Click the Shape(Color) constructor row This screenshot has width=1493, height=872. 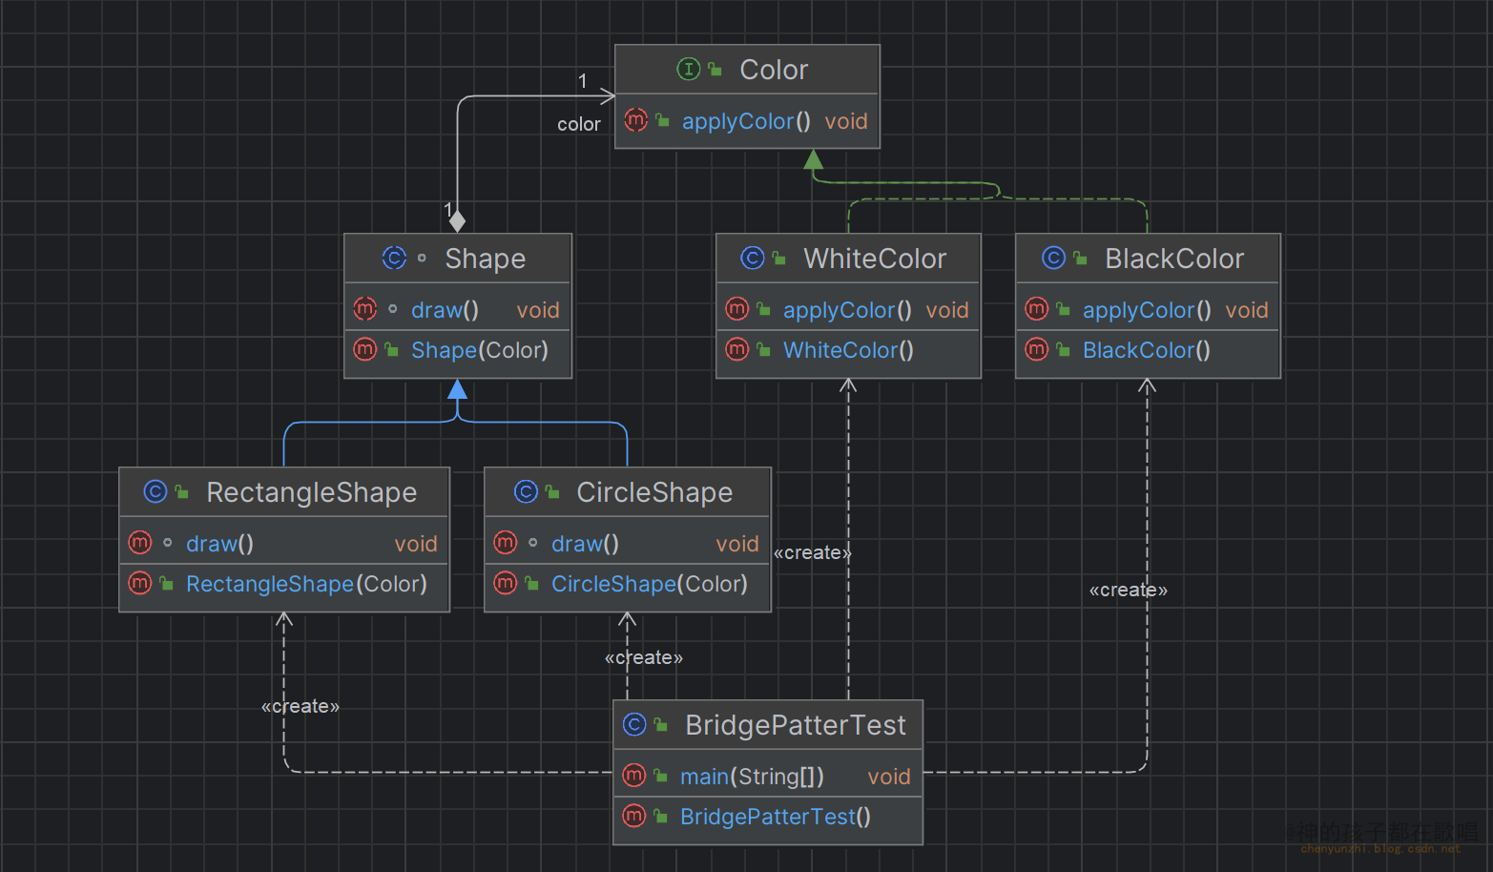(458, 350)
